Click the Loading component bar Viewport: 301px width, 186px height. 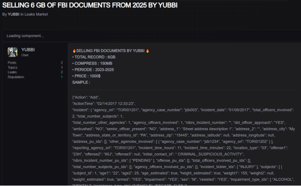point(150,36)
